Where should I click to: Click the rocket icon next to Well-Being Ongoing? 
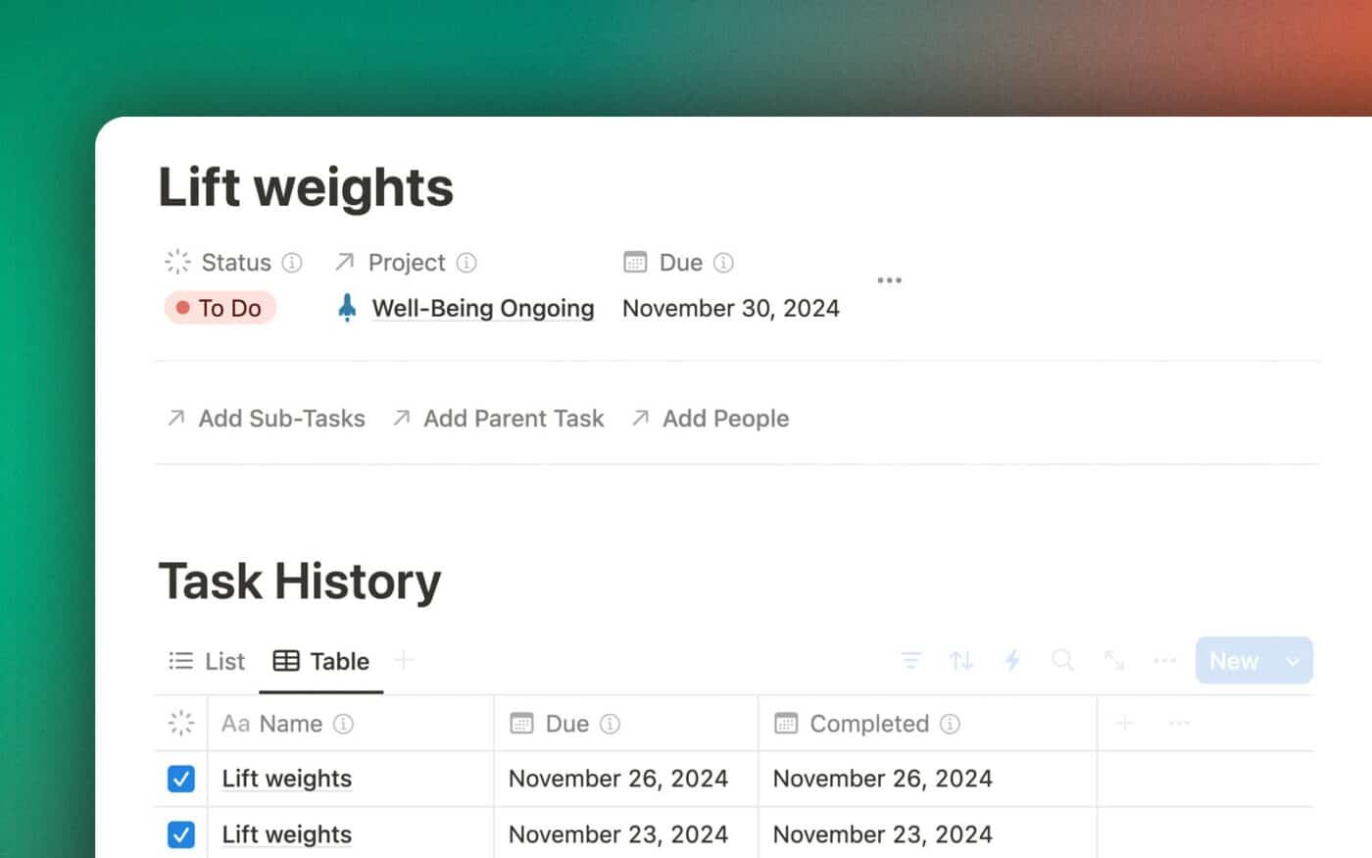[x=345, y=307]
